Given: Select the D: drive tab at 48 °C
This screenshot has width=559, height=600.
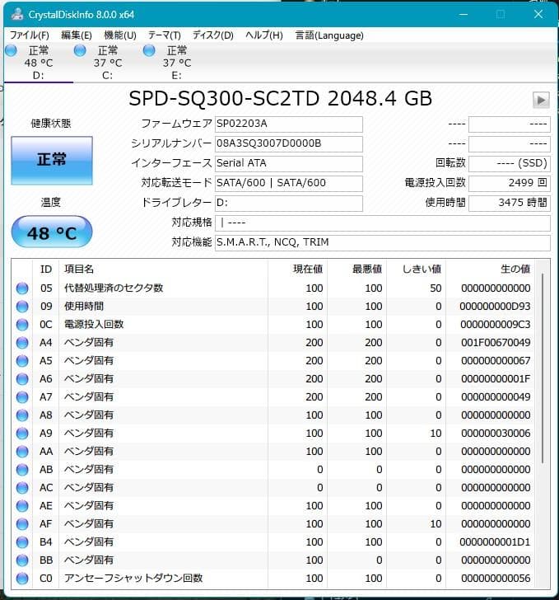Looking at the screenshot, I should (38, 63).
